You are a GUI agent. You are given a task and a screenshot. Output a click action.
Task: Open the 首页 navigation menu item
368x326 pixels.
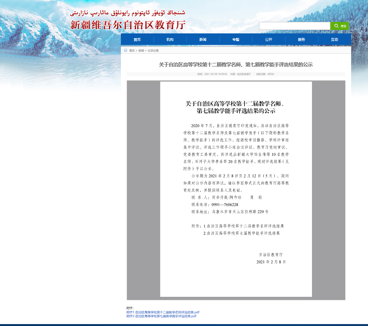click(x=137, y=40)
